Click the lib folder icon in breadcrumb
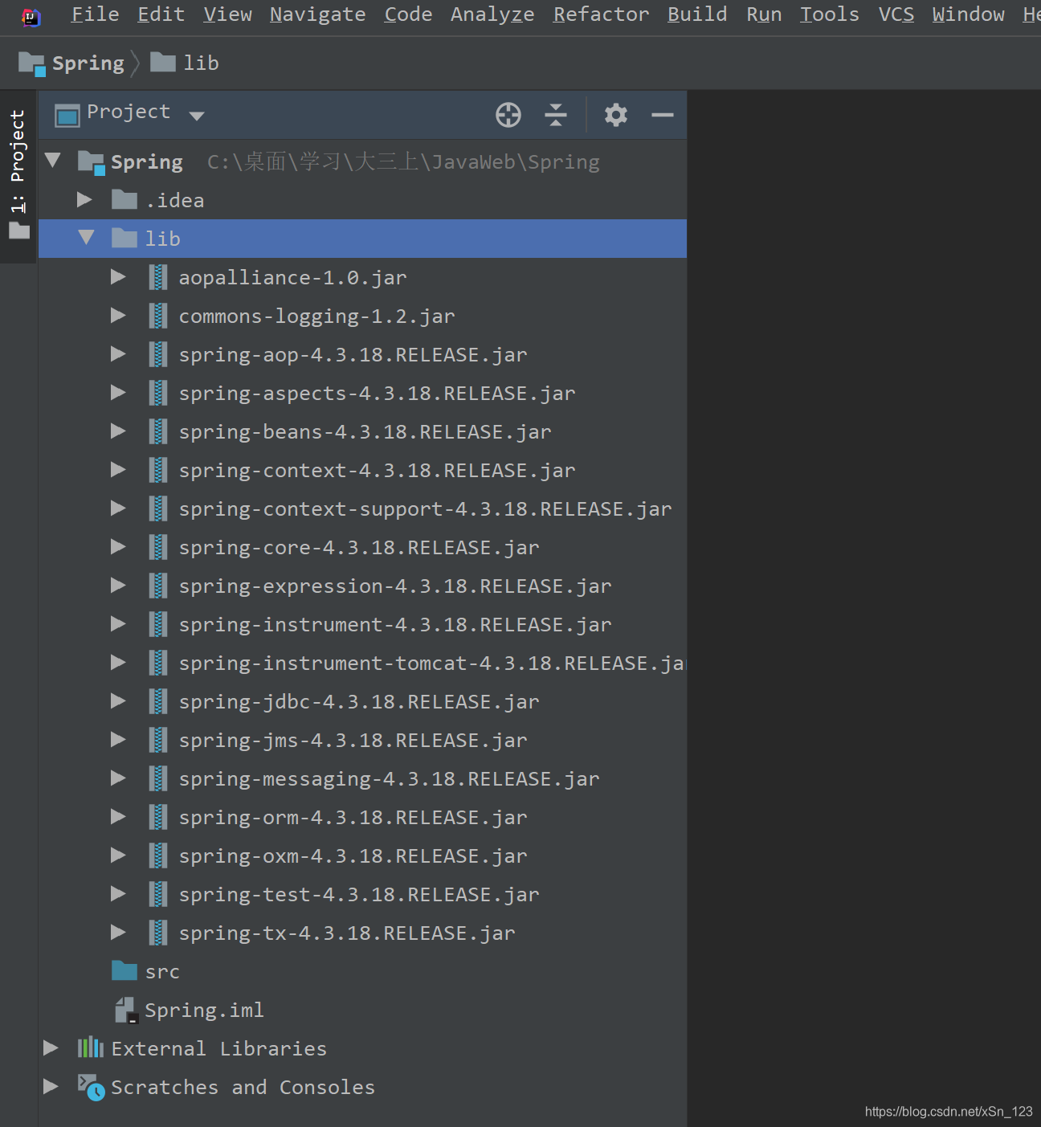This screenshot has height=1127, width=1041. click(x=163, y=62)
